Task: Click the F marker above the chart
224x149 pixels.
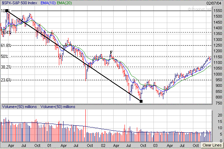Action: pyautogui.click(x=111, y=52)
